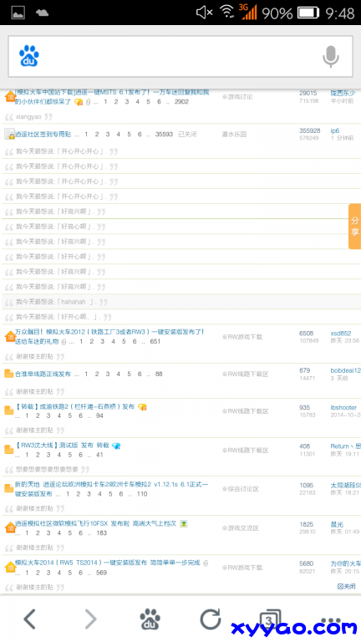Open the gallery notification in status bar
The height and width of the screenshot is (642, 361).
pyautogui.click(x=18, y=13)
